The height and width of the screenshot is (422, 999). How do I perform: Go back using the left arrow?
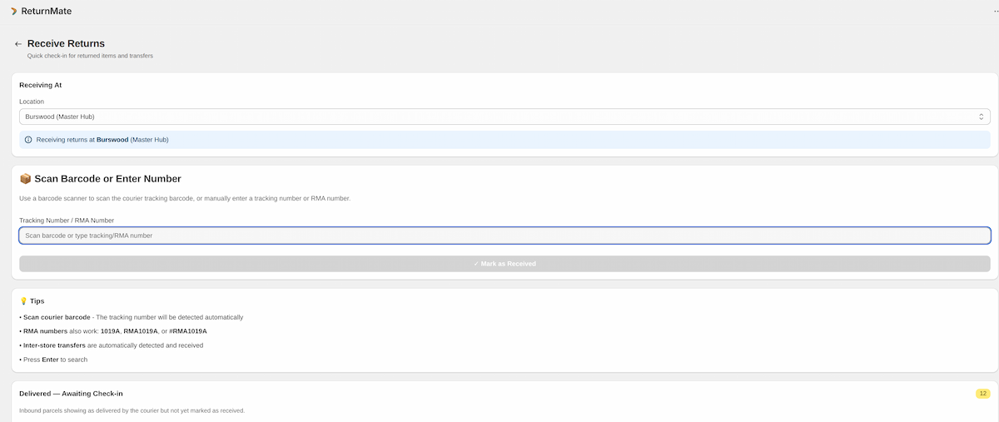click(x=18, y=43)
